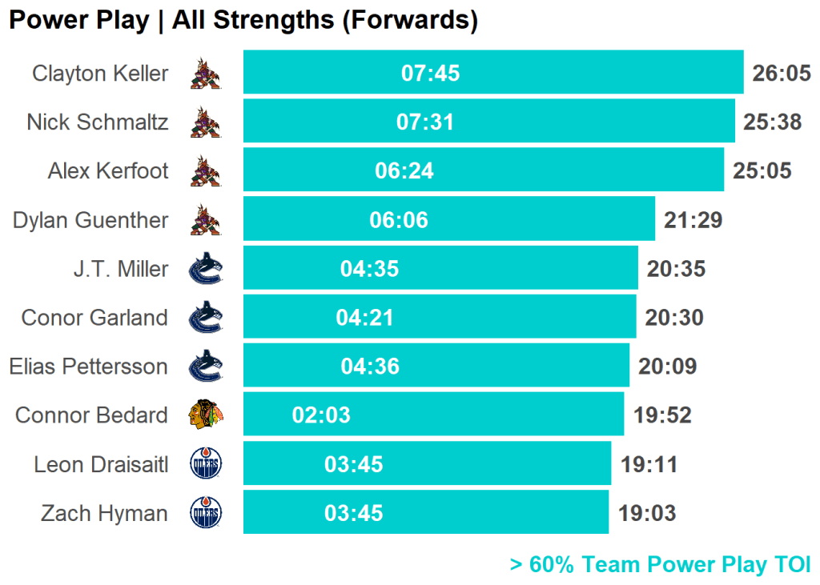Click the Coyotes logo next to Dylan Guenther
The height and width of the screenshot is (585, 820).
tap(206, 221)
